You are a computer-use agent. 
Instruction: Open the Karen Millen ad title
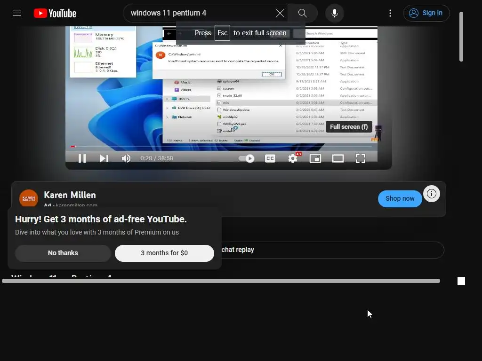(70, 195)
